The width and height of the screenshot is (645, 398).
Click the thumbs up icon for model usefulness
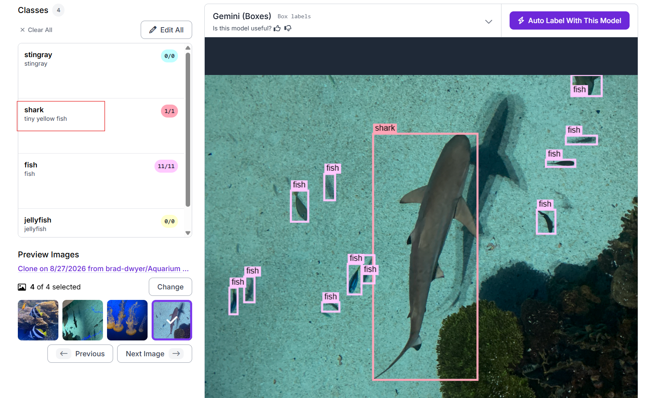277,28
